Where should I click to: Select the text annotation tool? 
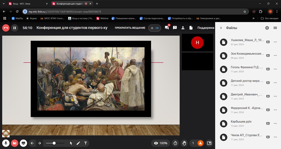pos(85,143)
